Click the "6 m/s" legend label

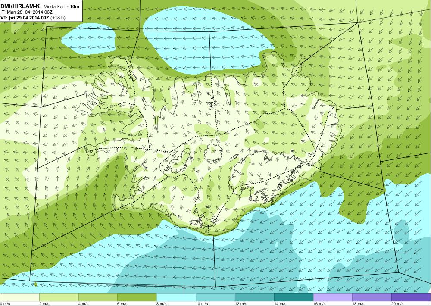pos(122,303)
